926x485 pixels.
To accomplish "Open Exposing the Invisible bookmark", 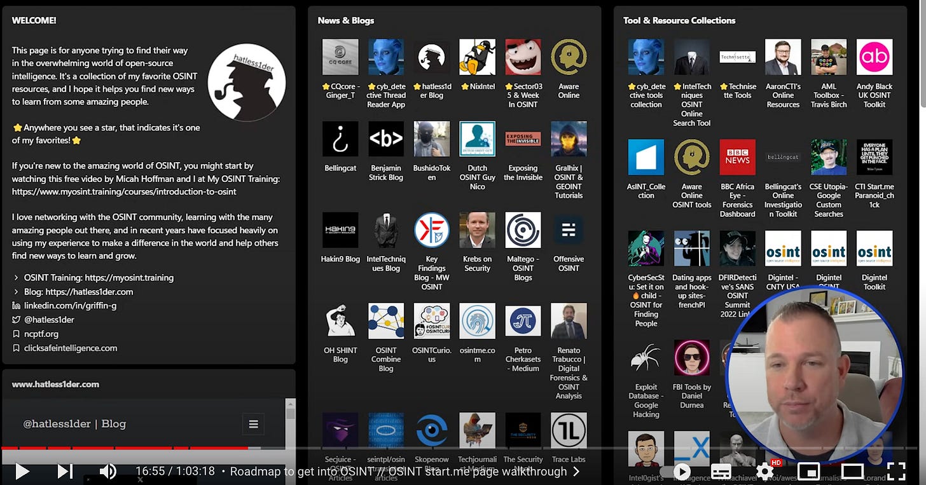I will pyautogui.click(x=523, y=139).
